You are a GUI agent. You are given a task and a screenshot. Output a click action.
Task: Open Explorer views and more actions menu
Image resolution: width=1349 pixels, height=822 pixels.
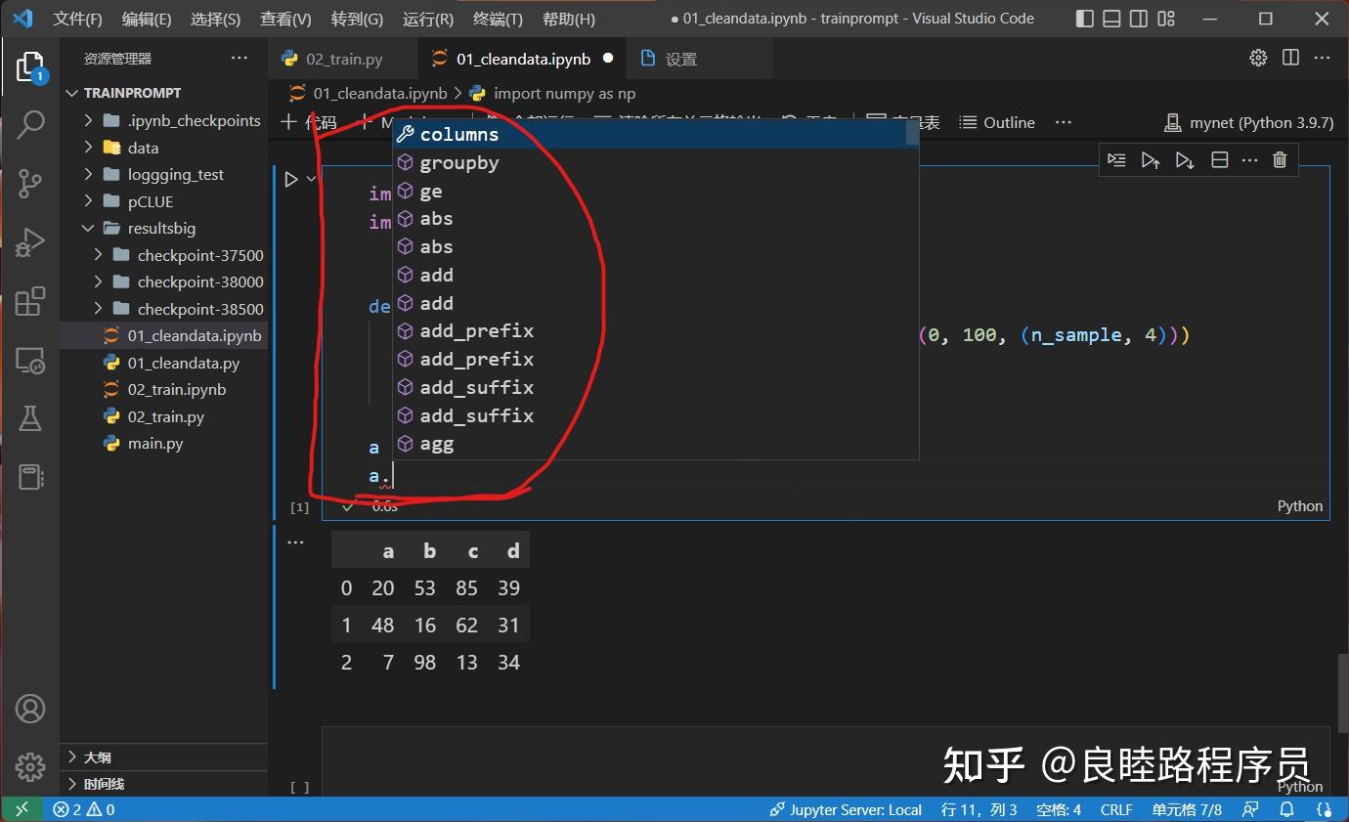click(239, 58)
